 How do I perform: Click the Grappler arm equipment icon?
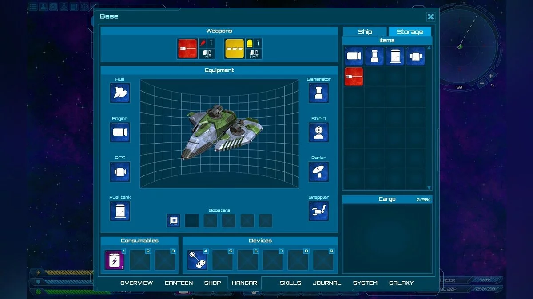tap(318, 211)
